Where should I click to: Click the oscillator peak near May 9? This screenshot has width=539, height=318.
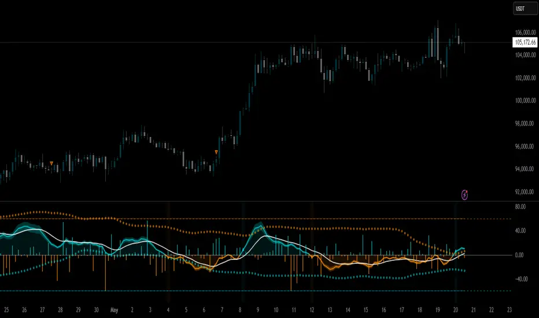(259, 224)
